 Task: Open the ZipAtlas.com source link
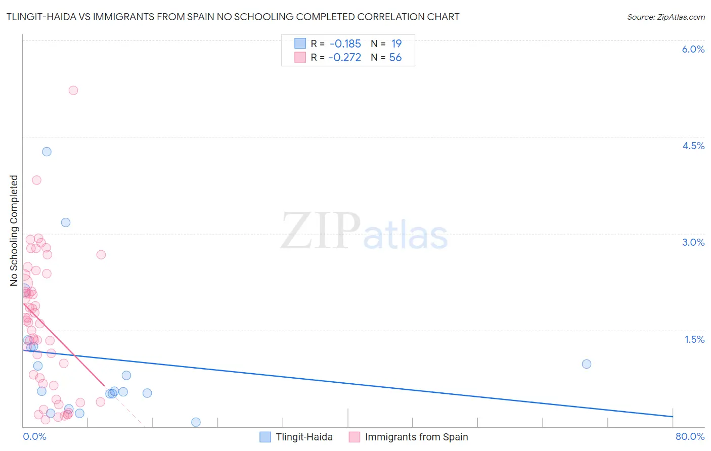point(666,17)
